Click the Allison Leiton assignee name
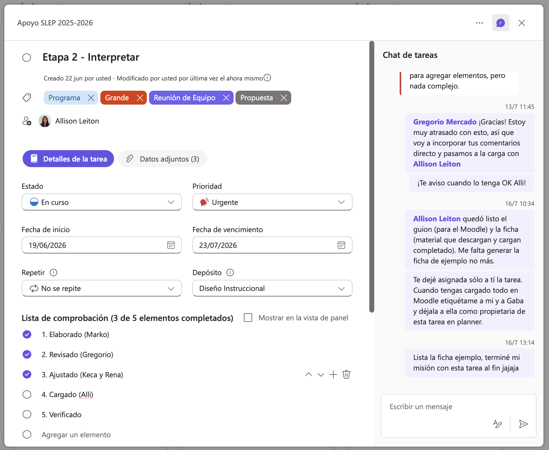The height and width of the screenshot is (450, 549). click(77, 121)
